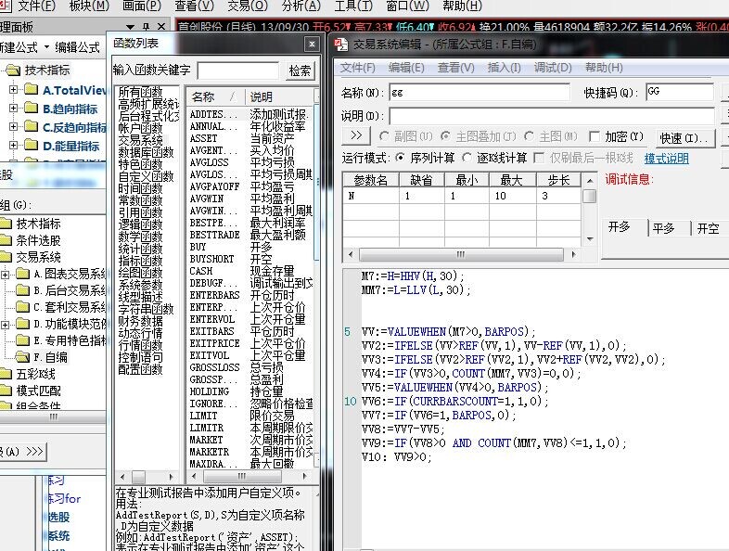Select 序列计算 run mode
This screenshot has width=729, height=551.
400,158
